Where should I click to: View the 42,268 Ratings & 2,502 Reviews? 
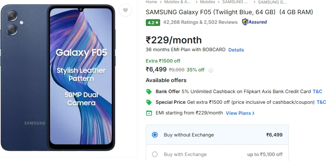(200, 22)
